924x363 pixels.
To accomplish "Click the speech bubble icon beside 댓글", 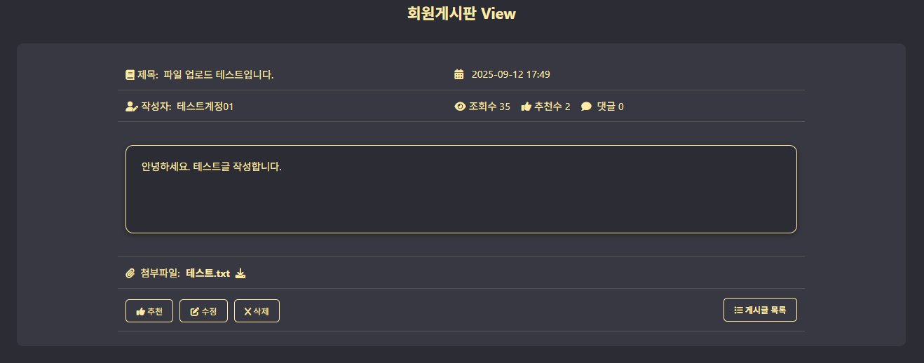I will click(x=586, y=107).
